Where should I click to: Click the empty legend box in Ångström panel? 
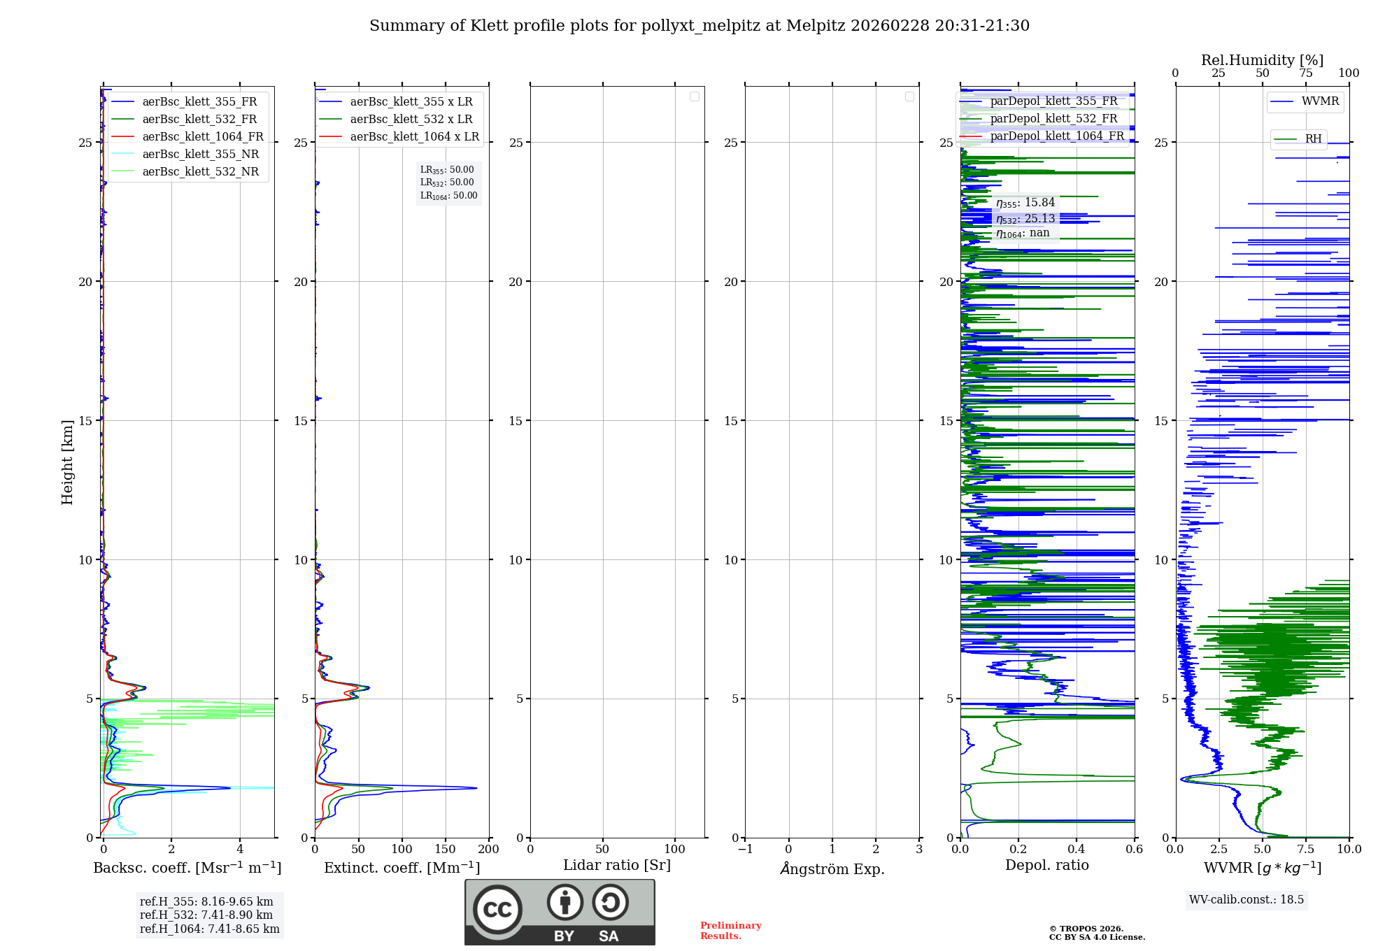pyautogui.click(x=909, y=96)
